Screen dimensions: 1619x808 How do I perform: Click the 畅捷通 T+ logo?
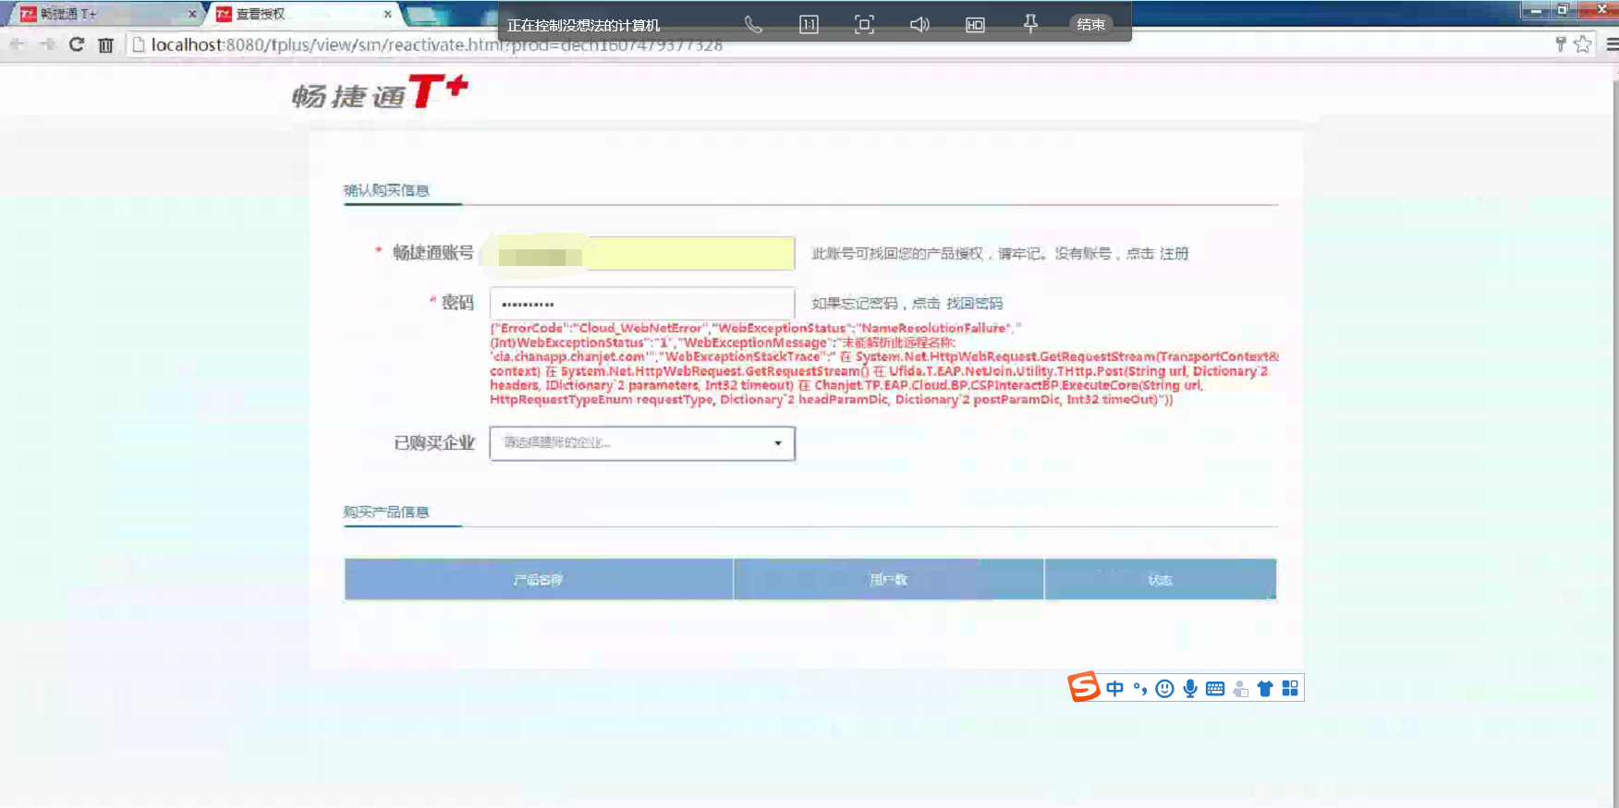380,92
